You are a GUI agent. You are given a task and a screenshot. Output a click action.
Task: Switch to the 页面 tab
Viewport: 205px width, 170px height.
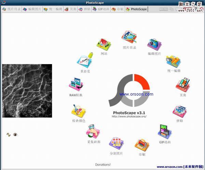(70, 9)
